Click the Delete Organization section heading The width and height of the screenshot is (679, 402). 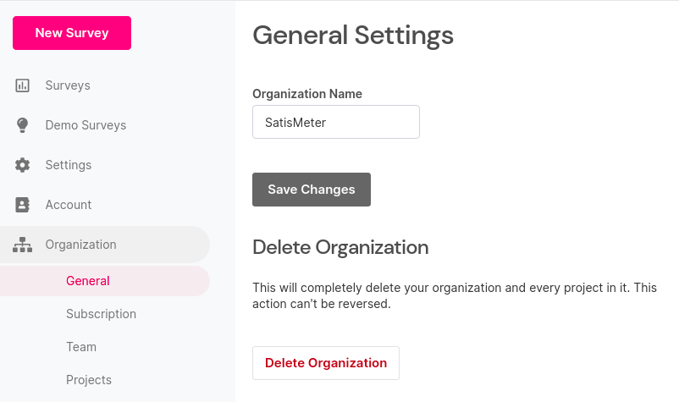click(340, 247)
